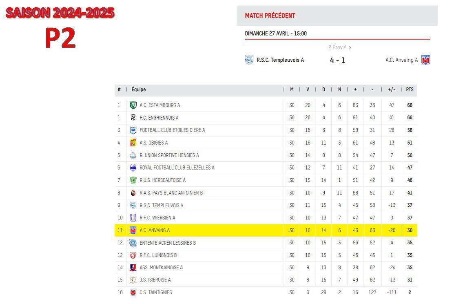The width and height of the screenshot is (454, 304).
Task: Click the A.S. Obigies A club badge
Action: coord(133,143)
